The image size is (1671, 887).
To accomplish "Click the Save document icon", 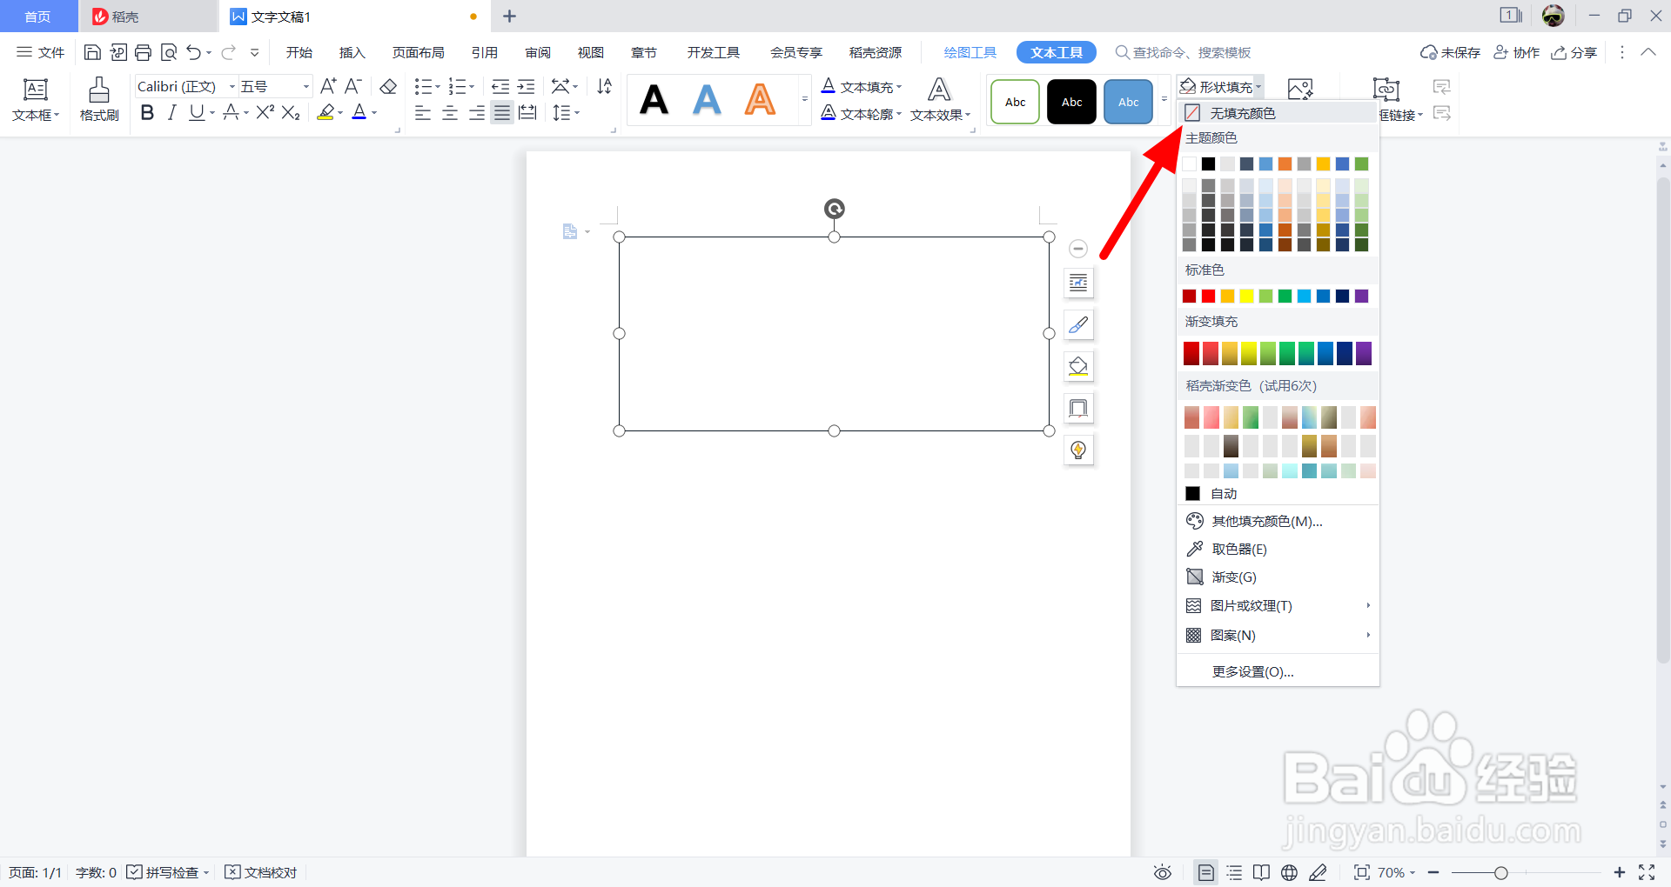I will click(x=92, y=52).
